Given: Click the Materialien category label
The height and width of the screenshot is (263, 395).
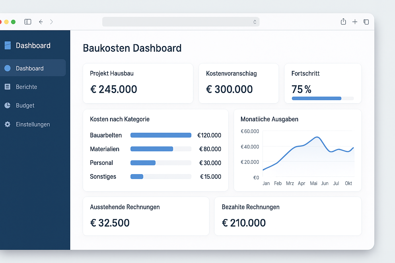Looking at the screenshot, I should 105,149.
